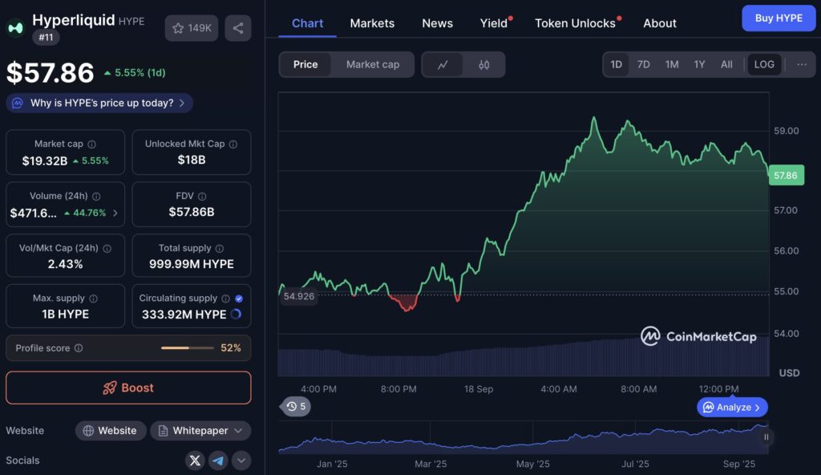Set chart range to 1D
Viewport: 821px width, 475px height.
(x=617, y=64)
